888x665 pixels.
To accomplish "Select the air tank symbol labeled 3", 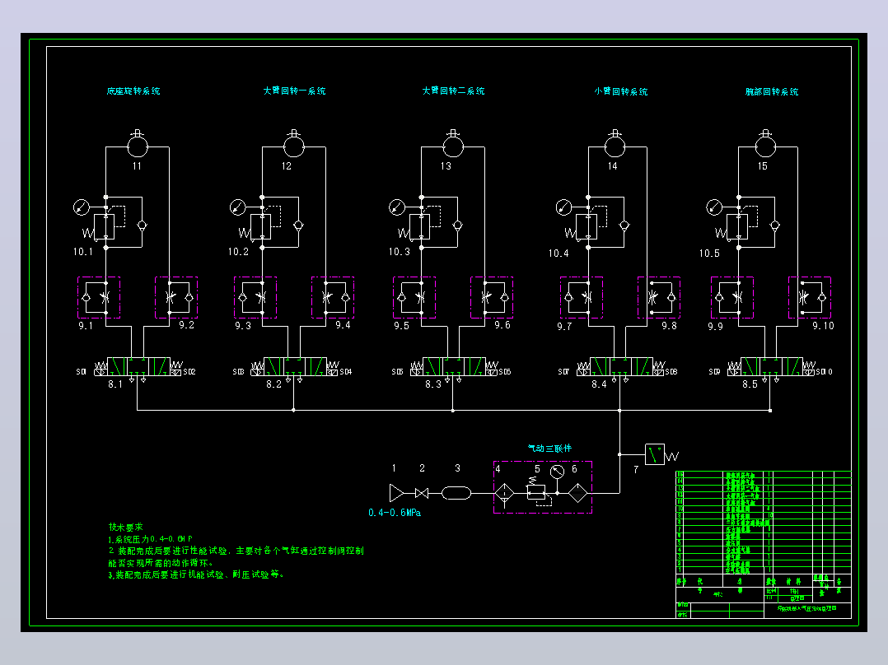I will click(456, 493).
